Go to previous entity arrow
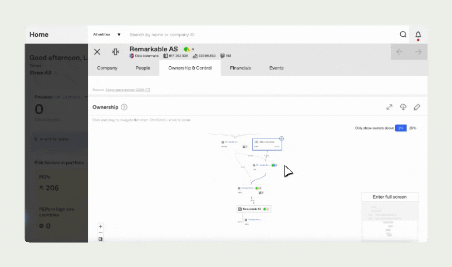The image size is (452, 267). point(400,52)
